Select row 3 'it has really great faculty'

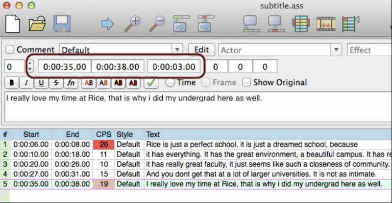[x=196, y=164]
